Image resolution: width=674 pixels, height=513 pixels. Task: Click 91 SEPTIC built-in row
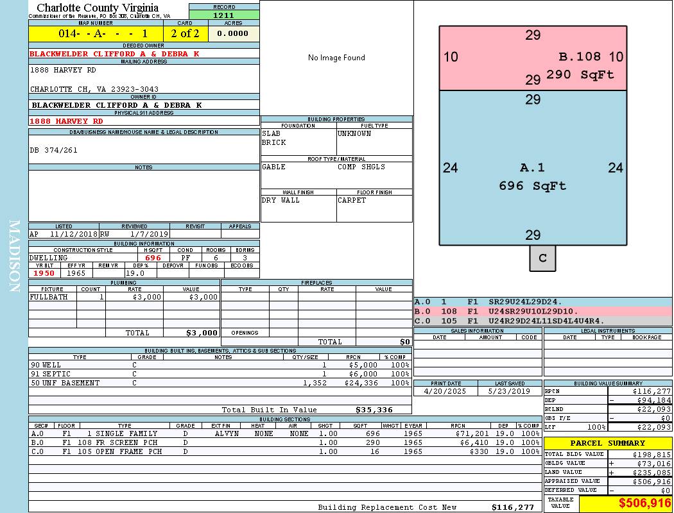[x=220, y=374]
